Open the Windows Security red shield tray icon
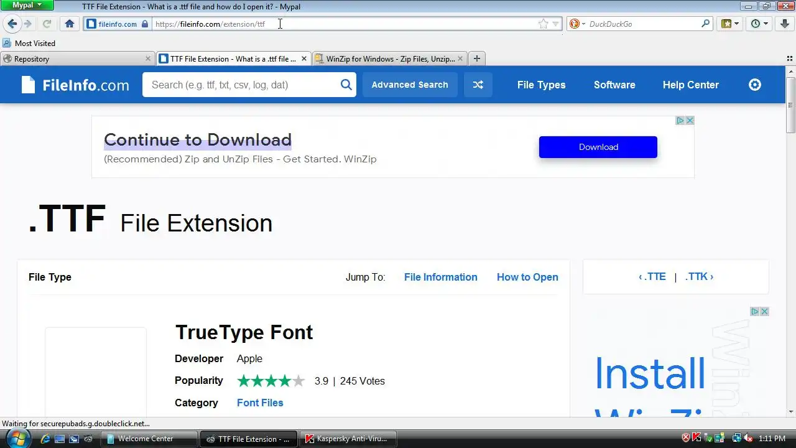 (686, 438)
